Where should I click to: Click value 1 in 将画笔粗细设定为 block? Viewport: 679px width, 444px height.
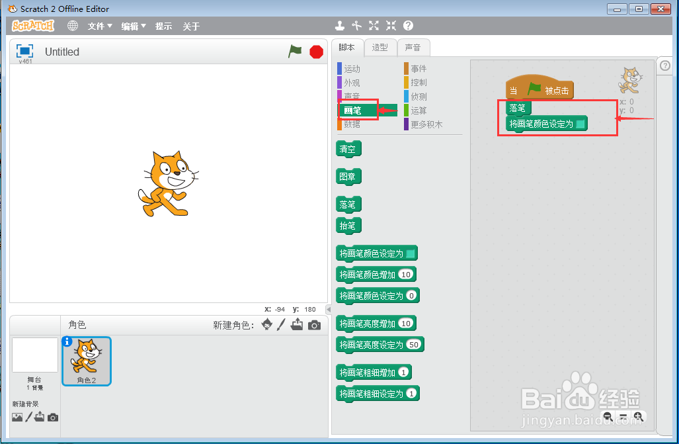pos(411,394)
